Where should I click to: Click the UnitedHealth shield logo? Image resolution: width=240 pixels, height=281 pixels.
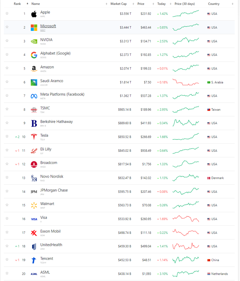(x=34, y=247)
